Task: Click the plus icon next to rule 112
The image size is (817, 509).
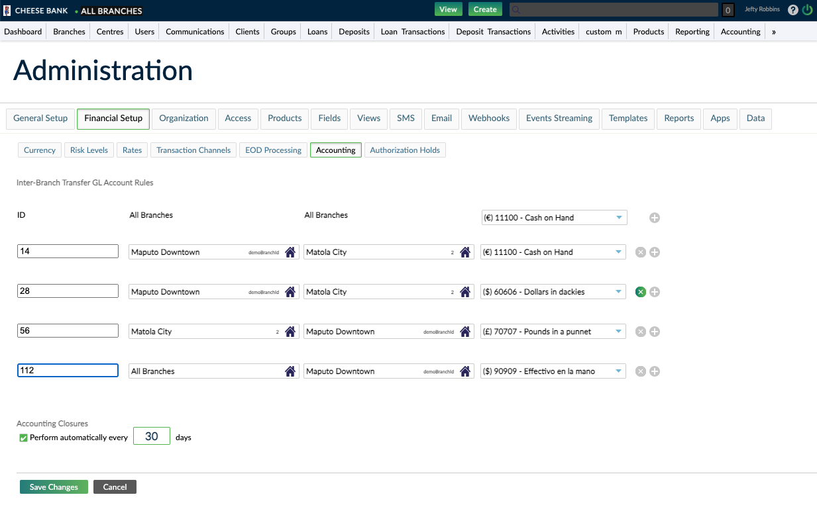Action: click(655, 371)
